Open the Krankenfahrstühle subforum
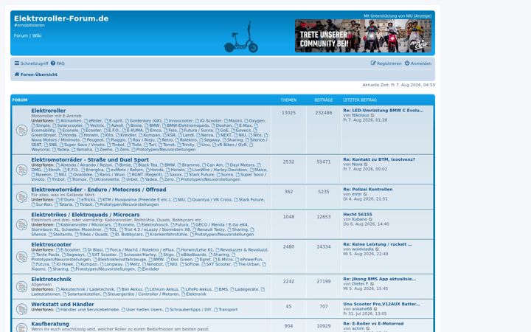531x332 pixels. click(x=169, y=235)
